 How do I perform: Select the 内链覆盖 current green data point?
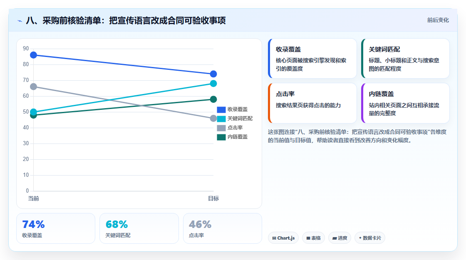point(34,115)
